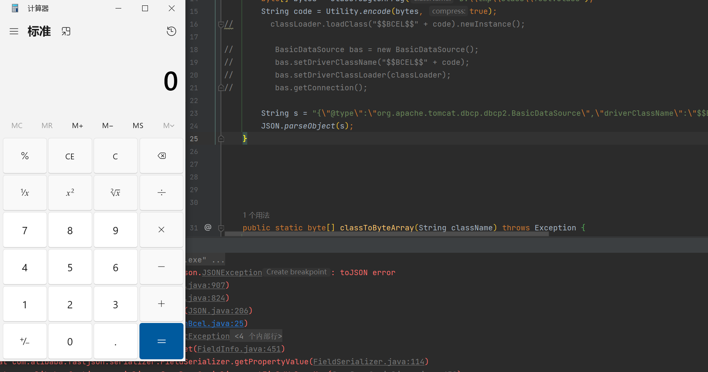708x372 pixels.
Task: Click the M− memory subtract button
Action: coord(108,125)
